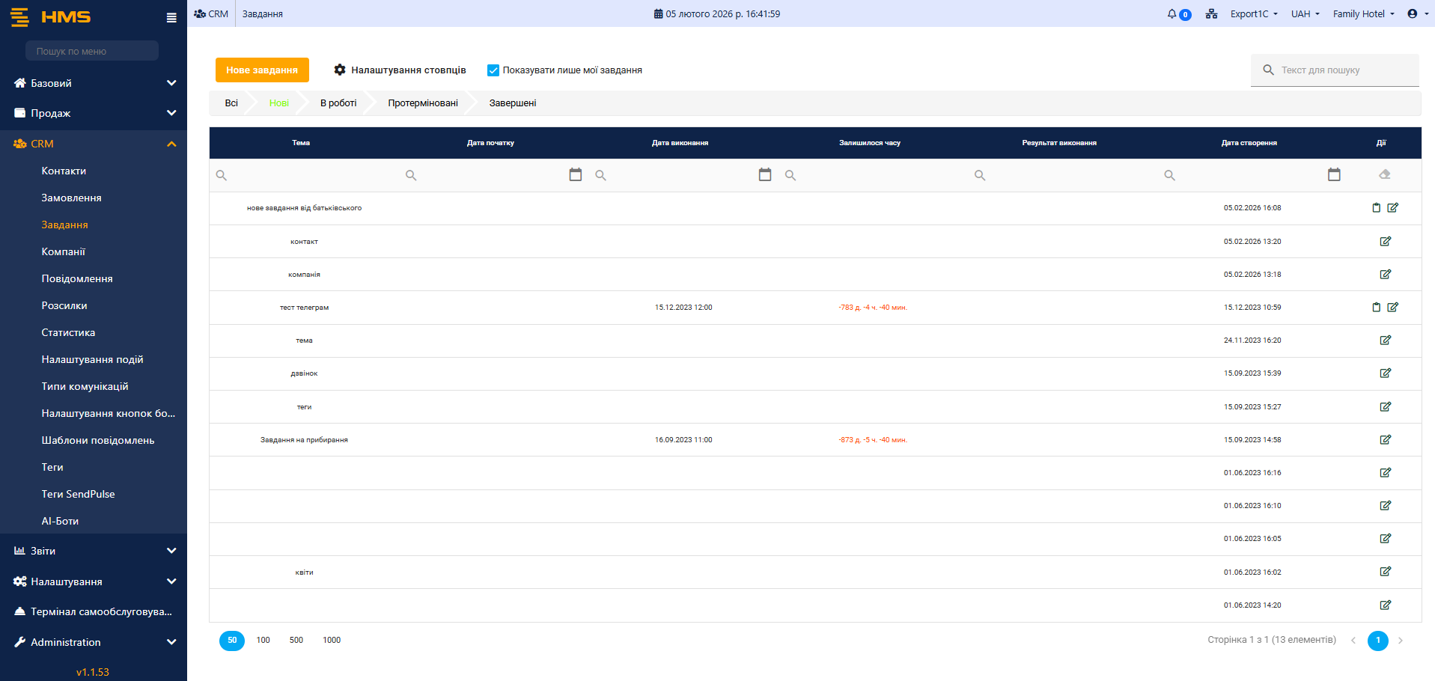The width and height of the screenshot is (1435, 681).
Task: Select 100 items per page
Action: tap(263, 641)
